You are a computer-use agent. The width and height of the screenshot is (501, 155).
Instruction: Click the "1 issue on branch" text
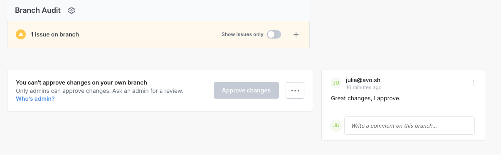55,34
